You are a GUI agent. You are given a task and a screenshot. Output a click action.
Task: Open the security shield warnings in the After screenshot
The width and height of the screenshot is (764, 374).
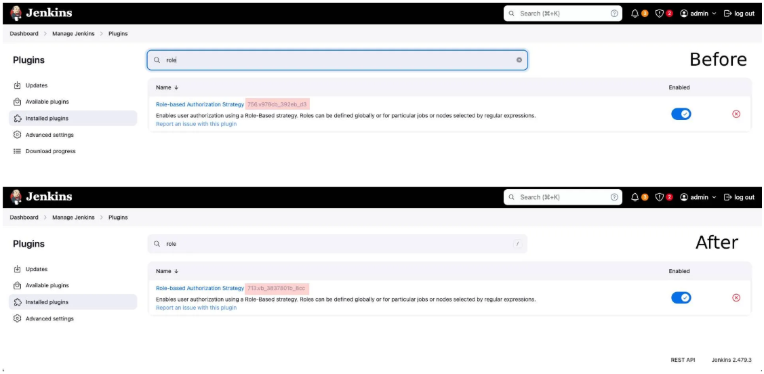(x=660, y=197)
